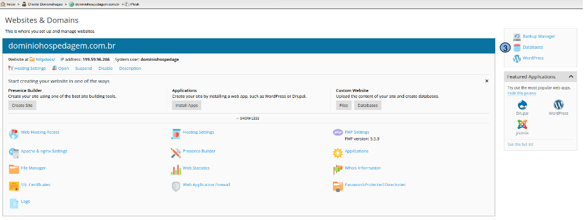Select the Joomla featured application icon
Screen dimensions: 584x220
tap(522, 125)
